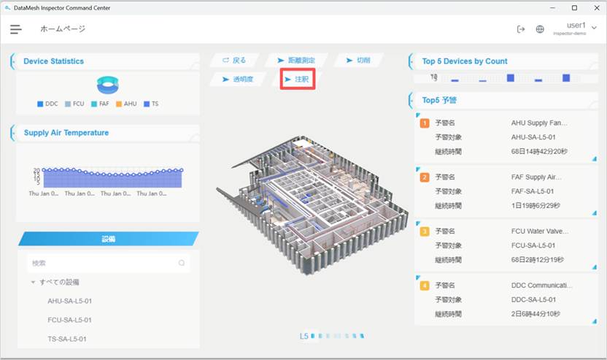Toggle DDC legend in Device Statistics
The image size is (607, 360).
coord(47,104)
